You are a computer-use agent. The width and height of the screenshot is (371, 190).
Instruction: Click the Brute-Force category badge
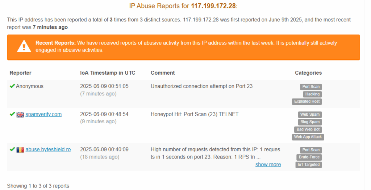pos(309,157)
